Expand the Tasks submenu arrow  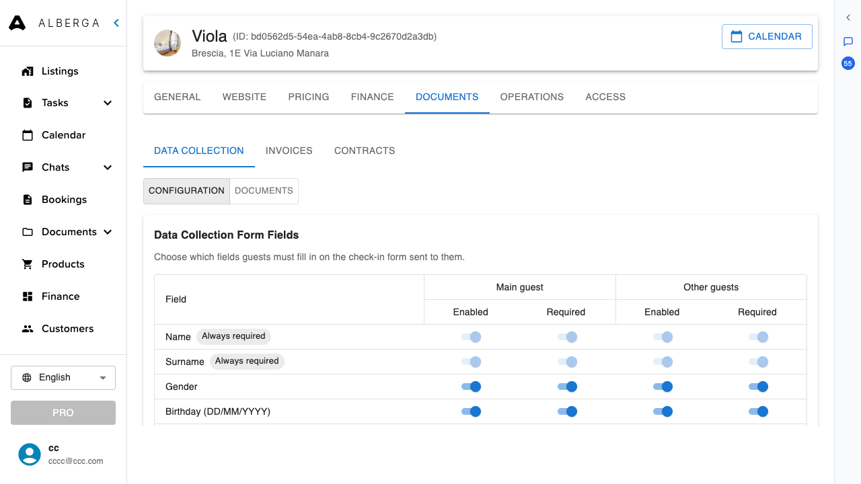point(108,103)
